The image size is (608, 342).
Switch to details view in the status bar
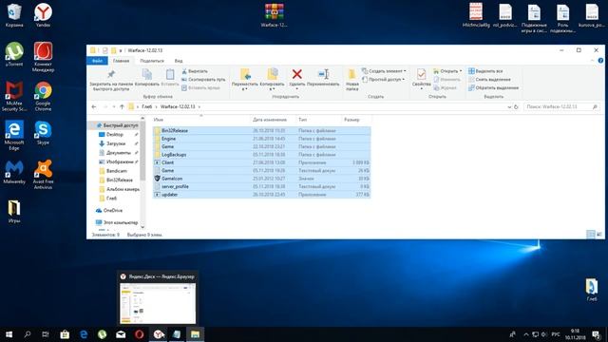coord(591,235)
